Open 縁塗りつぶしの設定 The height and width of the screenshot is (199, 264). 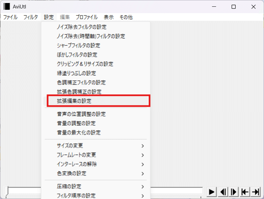[96, 73]
